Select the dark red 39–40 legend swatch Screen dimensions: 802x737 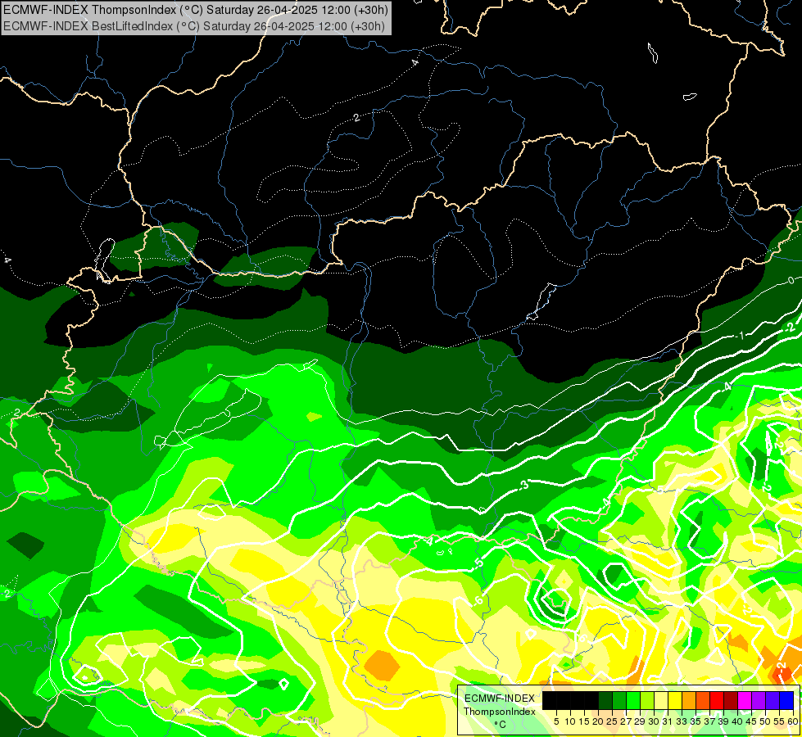click(x=731, y=700)
